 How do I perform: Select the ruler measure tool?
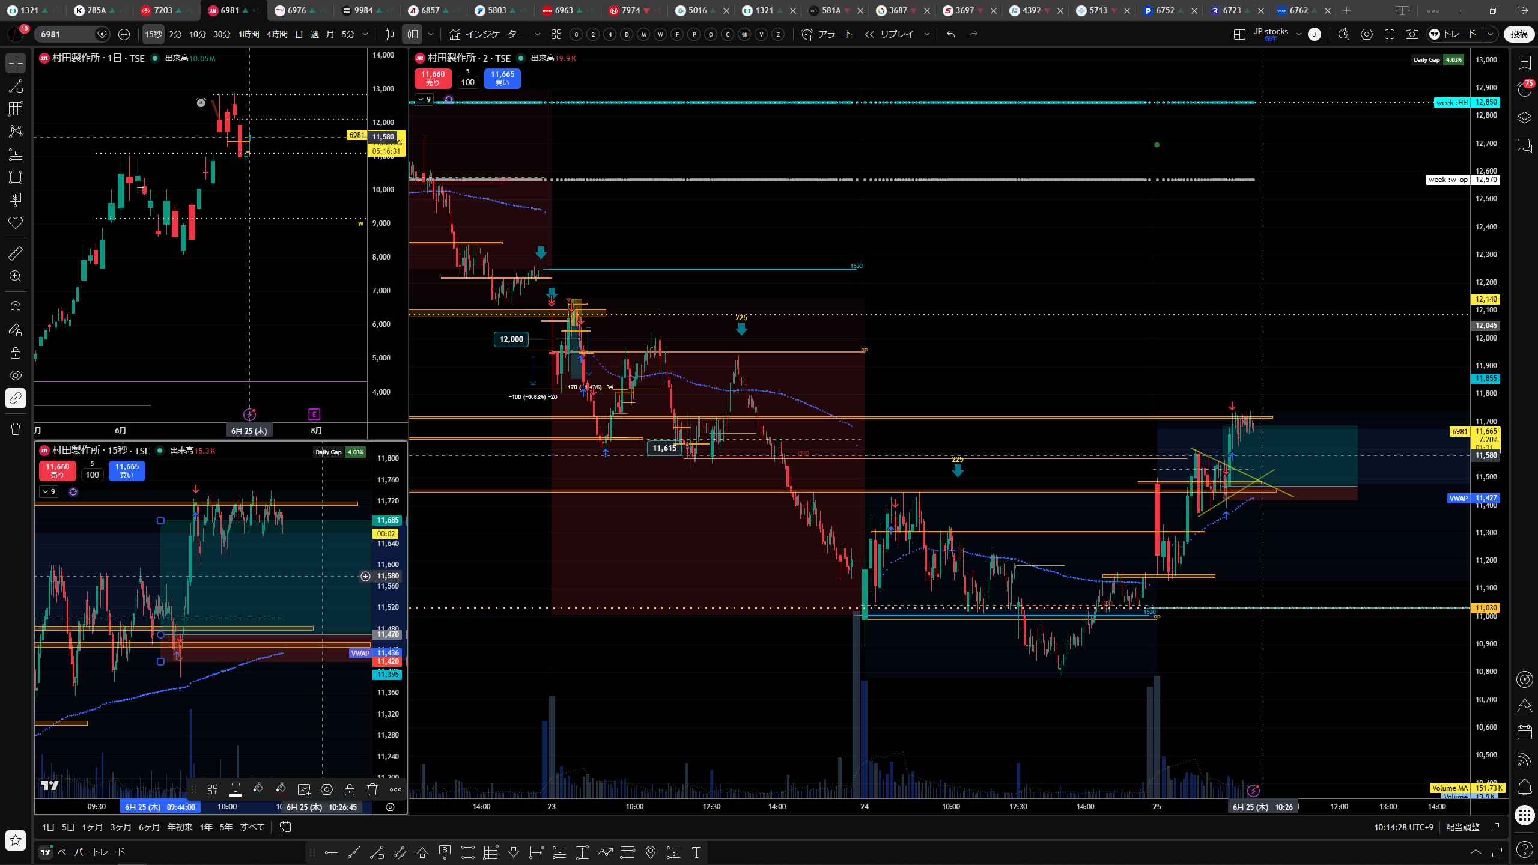point(16,253)
